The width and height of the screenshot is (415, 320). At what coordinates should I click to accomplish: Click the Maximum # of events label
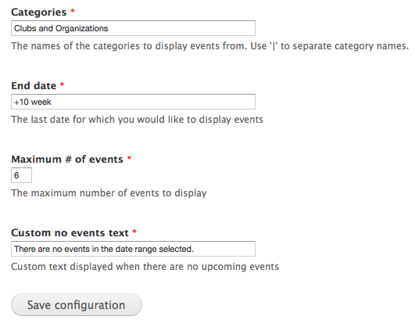[67, 159]
